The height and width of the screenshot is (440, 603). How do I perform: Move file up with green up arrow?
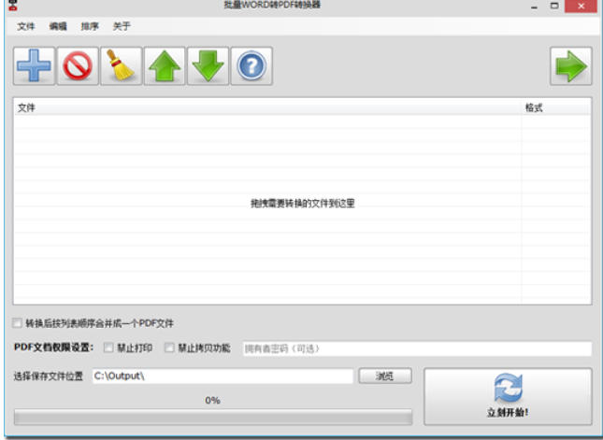[165, 65]
